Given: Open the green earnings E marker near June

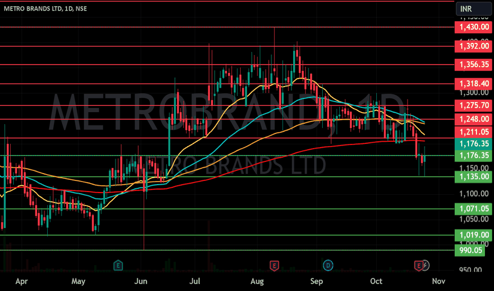Looking at the screenshot, I should [x=118, y=266].
